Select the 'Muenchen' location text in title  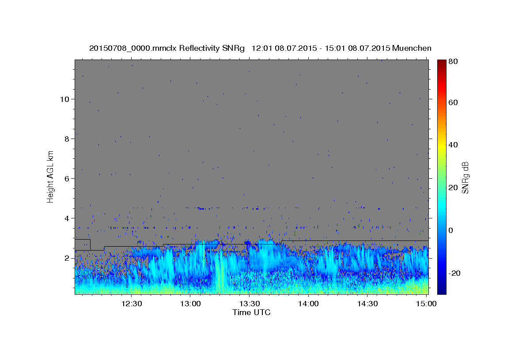[411, 48]
